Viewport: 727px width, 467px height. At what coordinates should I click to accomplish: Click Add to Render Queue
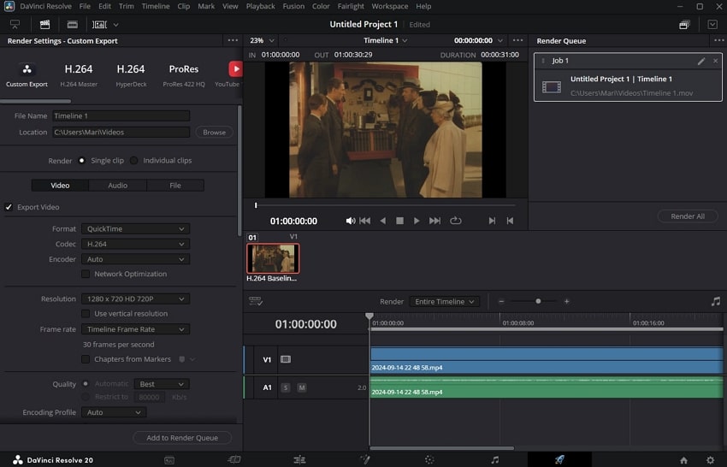(182, 438)
